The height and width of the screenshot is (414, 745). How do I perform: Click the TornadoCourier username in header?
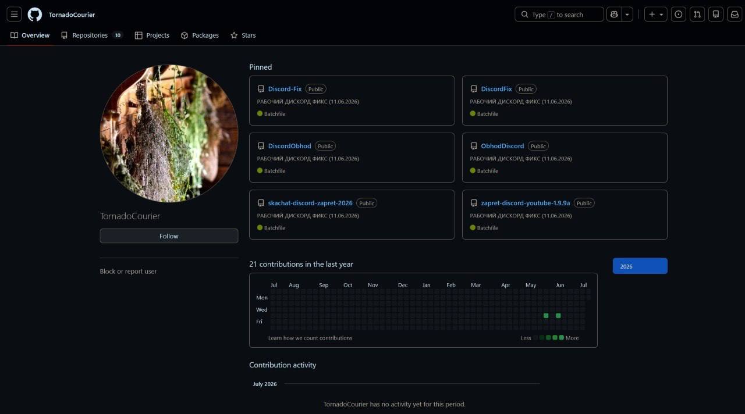[72, 15]
